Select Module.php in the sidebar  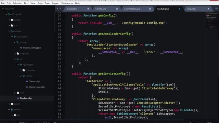coord(26,98)
